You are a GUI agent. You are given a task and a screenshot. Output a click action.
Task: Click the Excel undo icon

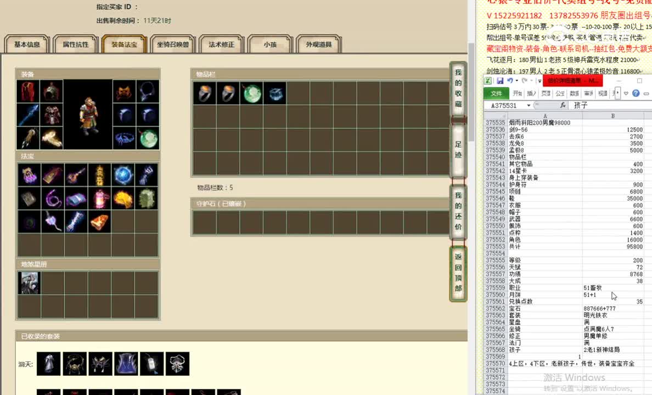[510, 81]
